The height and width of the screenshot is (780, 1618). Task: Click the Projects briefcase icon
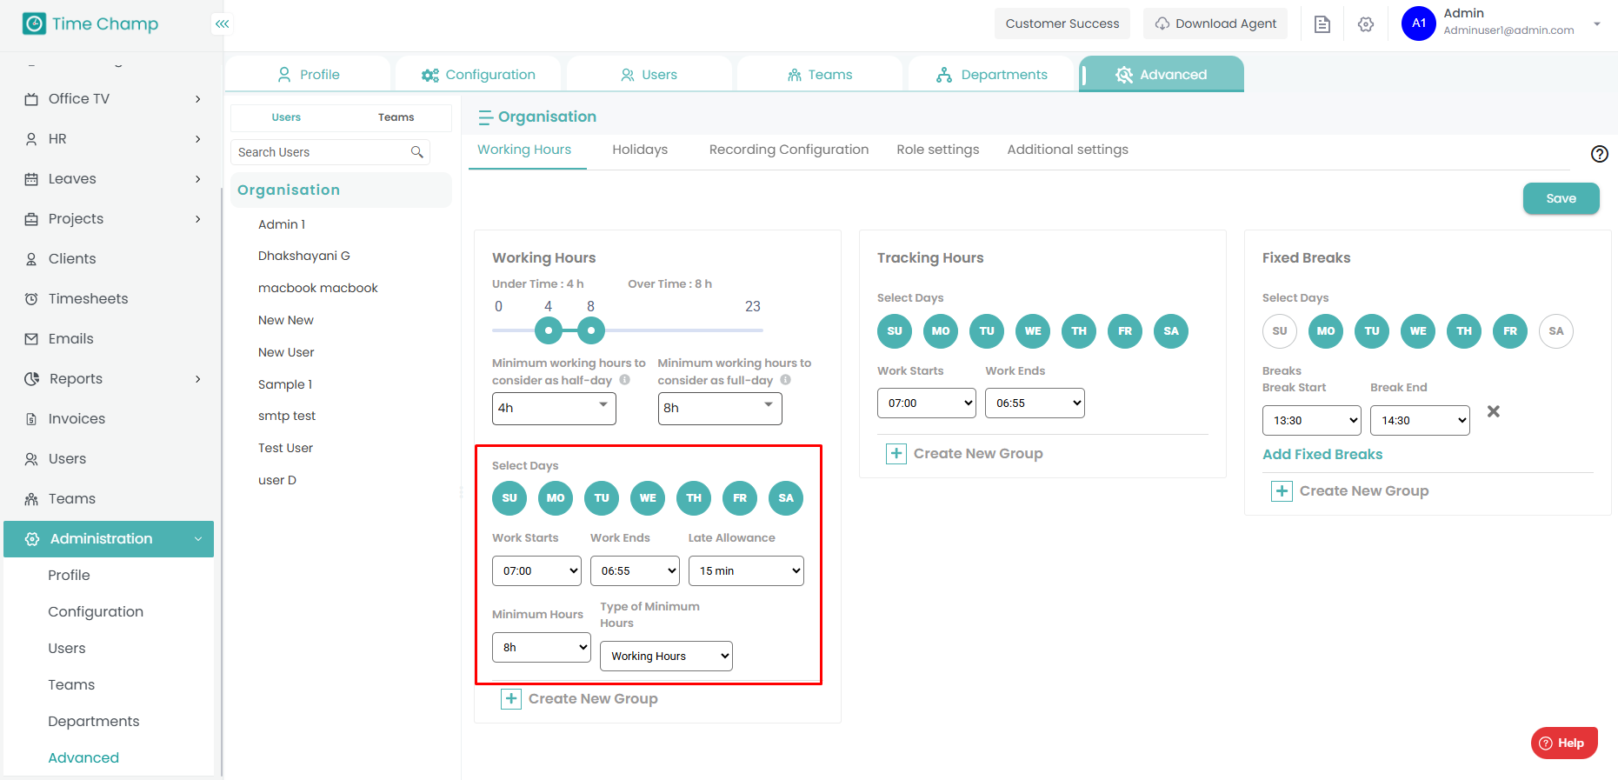coord(31,219)
